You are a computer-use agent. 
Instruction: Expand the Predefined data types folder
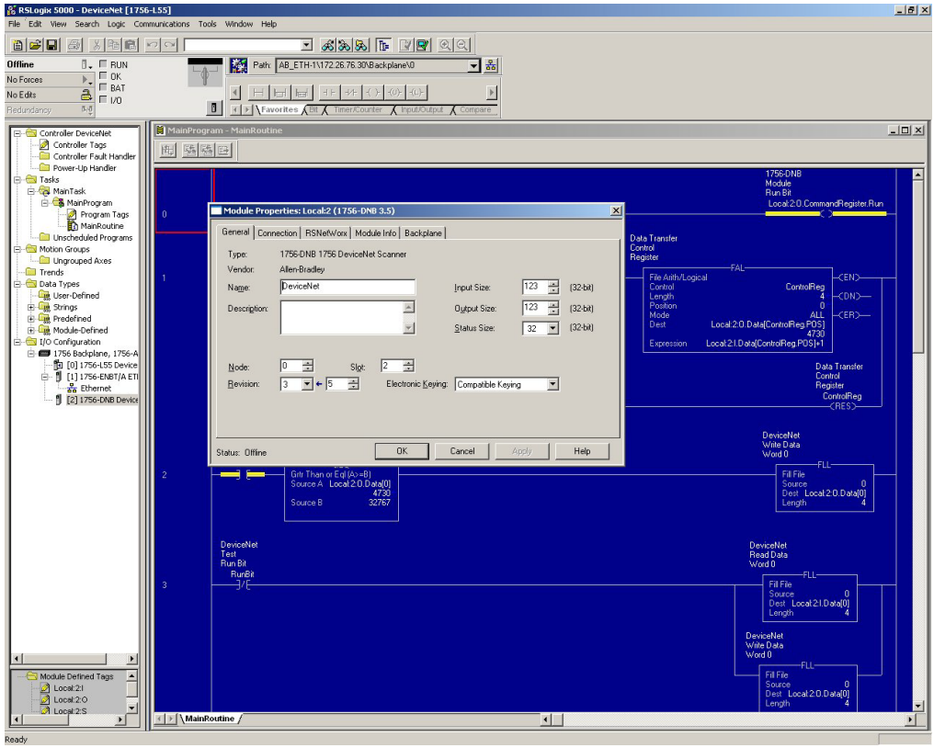tap(31, 319)
